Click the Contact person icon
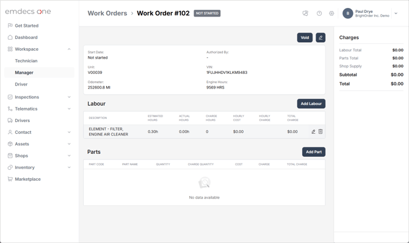409x243 pixels. point(10,132)
